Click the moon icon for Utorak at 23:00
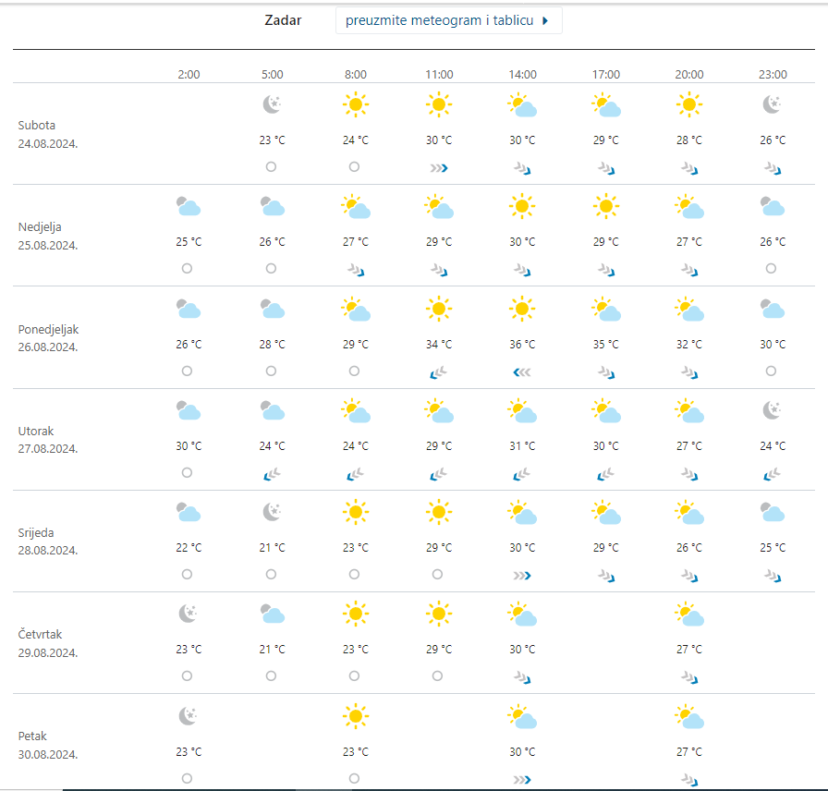This screenshot has height=791, width=828. (773, 410)
